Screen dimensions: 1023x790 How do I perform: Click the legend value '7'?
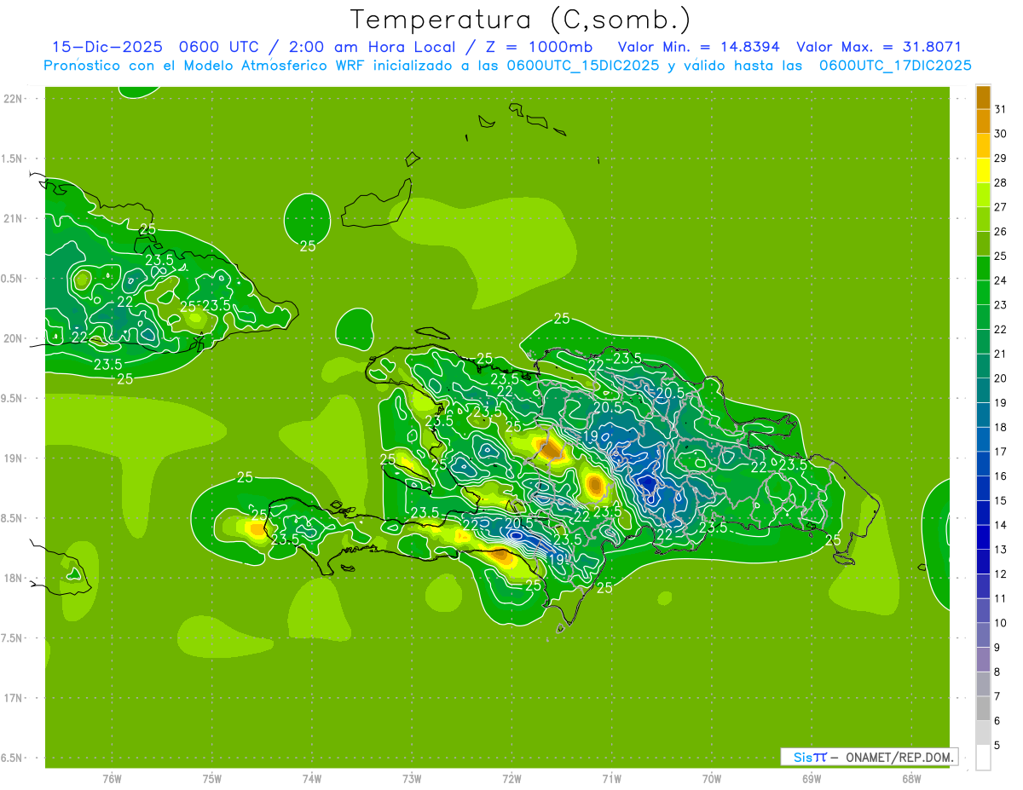click(x=998, y=695)
